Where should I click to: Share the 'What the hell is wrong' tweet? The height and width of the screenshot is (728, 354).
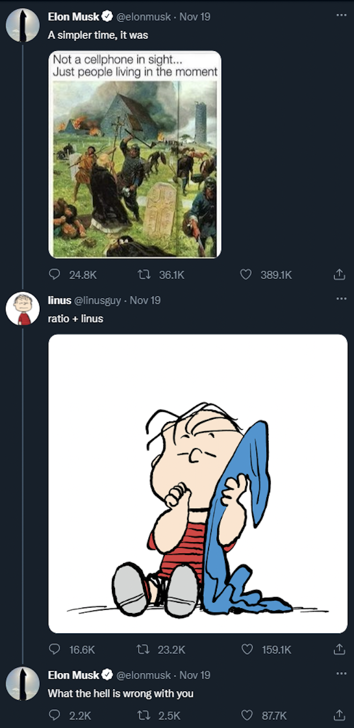coord(339,715)
